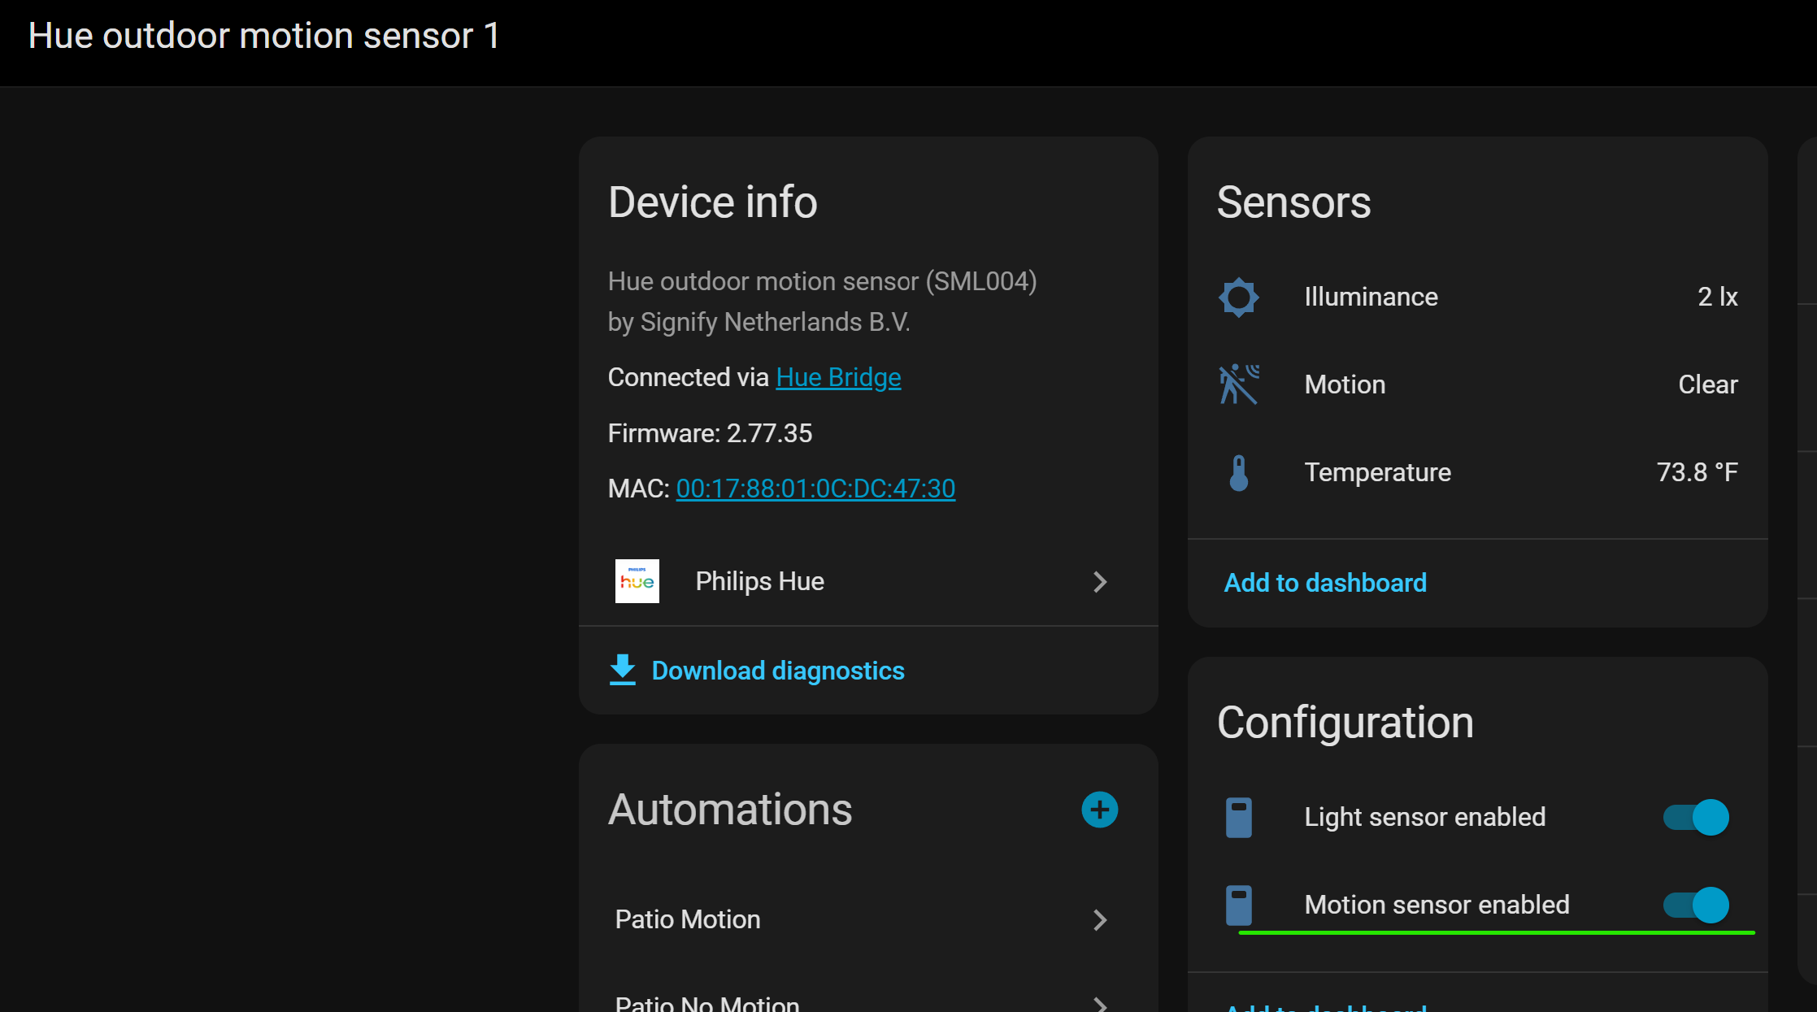Add a new automation with plus icon
The width and height of the screenshot is (1817, 1012).
point(1099,810)
